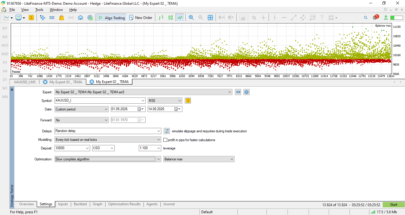The height and width of the screenshot is (215, 405).
Task: Select the horizontal line drawing tool
Action: click(284, 18)
